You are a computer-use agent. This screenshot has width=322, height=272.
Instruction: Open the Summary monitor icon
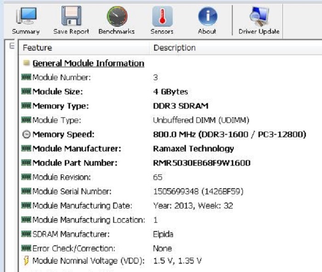pos(25,17)
